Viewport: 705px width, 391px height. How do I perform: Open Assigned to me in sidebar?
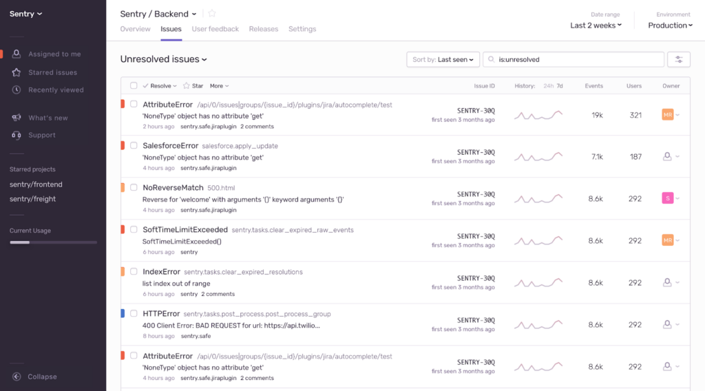click(x=54, y=54)
